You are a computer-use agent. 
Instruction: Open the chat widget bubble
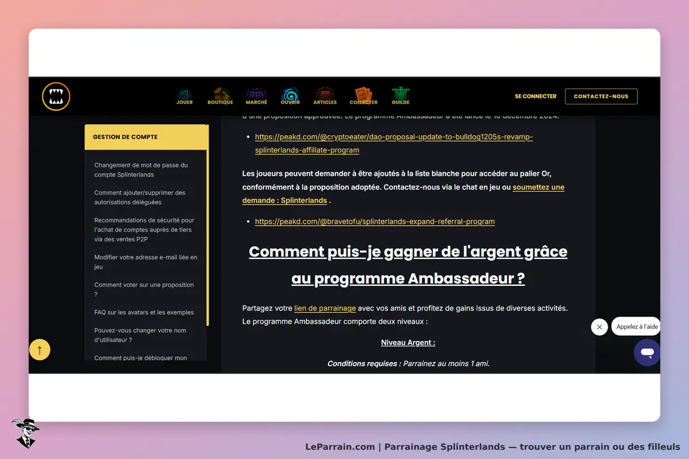click(x=647, y=352)
